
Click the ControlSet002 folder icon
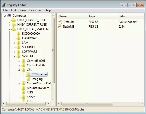[23, 65]
